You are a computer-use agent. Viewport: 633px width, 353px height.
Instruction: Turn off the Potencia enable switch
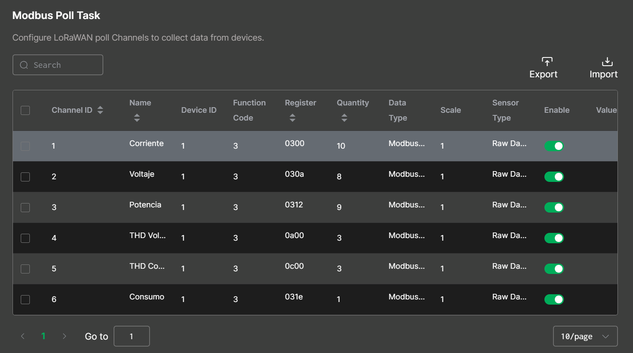[x=554, y=207]
